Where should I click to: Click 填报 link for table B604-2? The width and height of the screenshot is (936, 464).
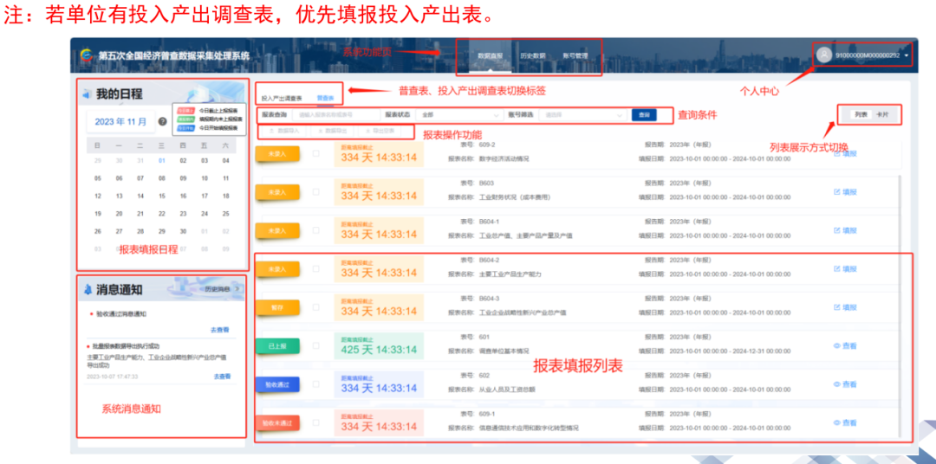tap(845, 269)
